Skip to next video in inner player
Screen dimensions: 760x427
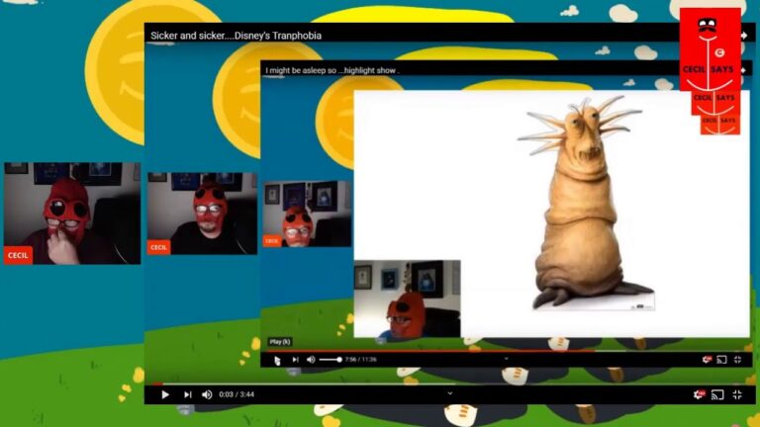tap(295, 359)
